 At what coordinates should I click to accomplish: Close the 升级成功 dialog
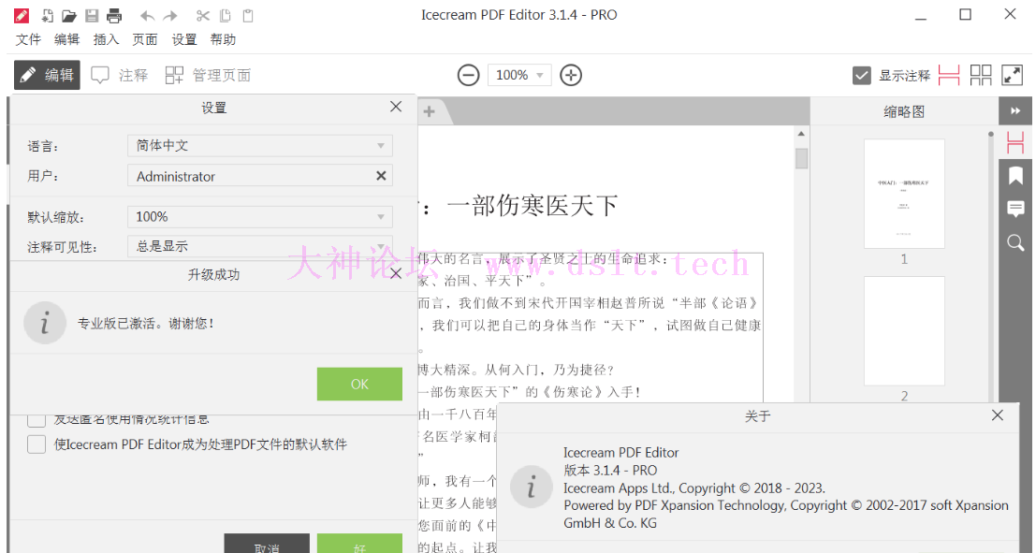pos(396,273)
